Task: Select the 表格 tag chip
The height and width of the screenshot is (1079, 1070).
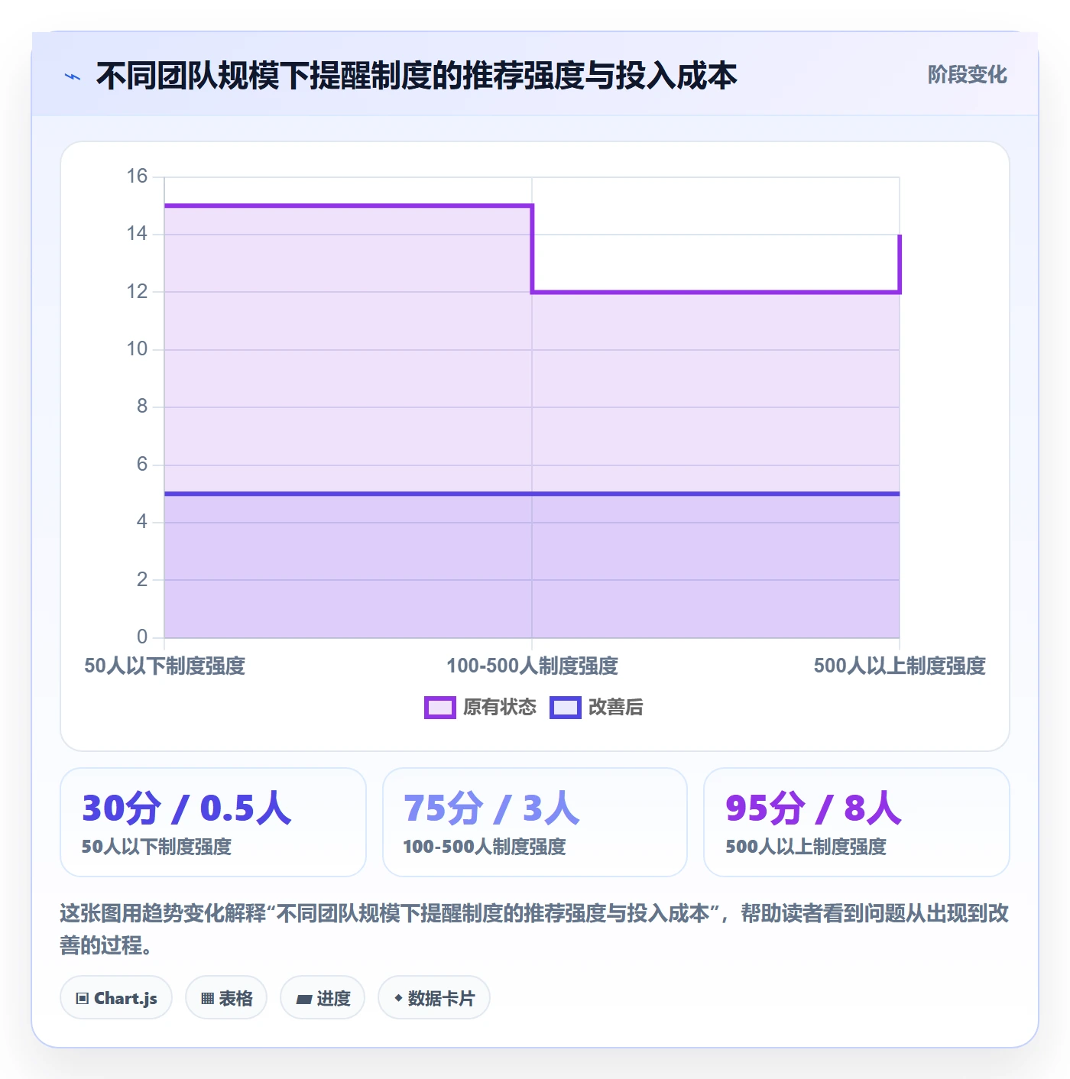Action: [x=226, y=998]
